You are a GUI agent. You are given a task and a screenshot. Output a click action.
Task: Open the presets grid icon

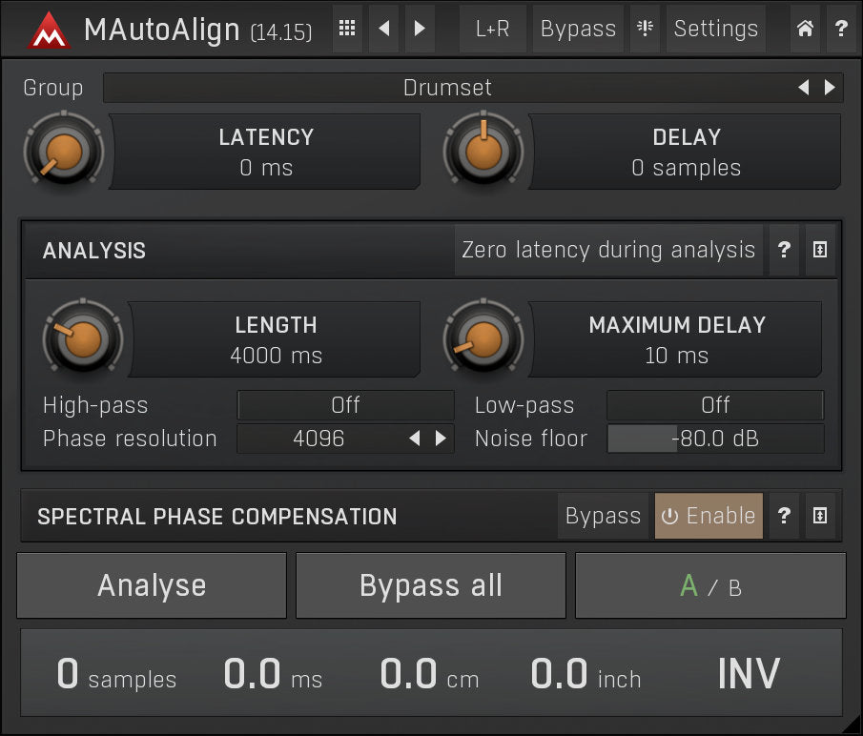348,29
